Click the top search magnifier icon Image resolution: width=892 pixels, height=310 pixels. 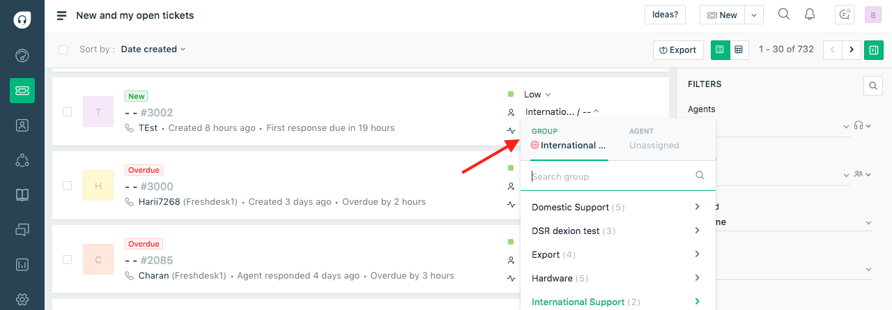(x=784, y=15)
